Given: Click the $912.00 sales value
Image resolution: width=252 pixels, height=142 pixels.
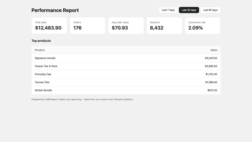Looking at the screenshot, I should point(212,90).
